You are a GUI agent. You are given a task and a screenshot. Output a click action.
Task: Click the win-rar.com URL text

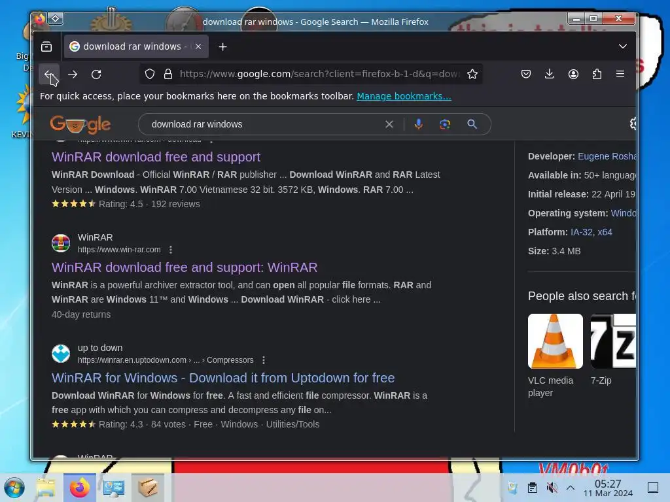point(119,250)
